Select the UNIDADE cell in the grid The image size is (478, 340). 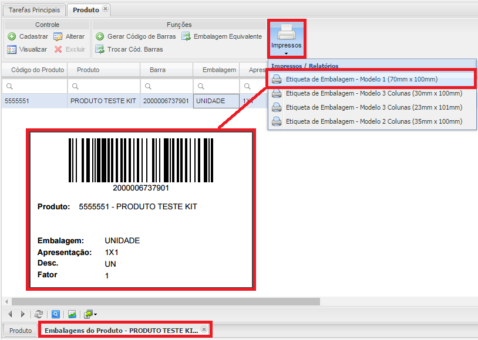216,101
